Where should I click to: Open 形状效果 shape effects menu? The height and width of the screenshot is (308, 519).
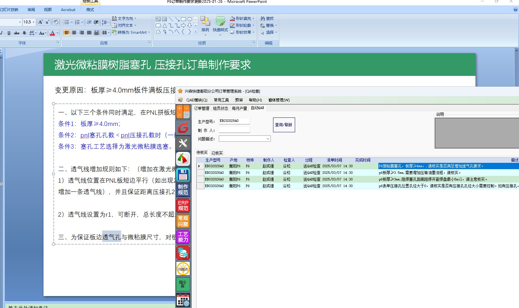(242, 32)
